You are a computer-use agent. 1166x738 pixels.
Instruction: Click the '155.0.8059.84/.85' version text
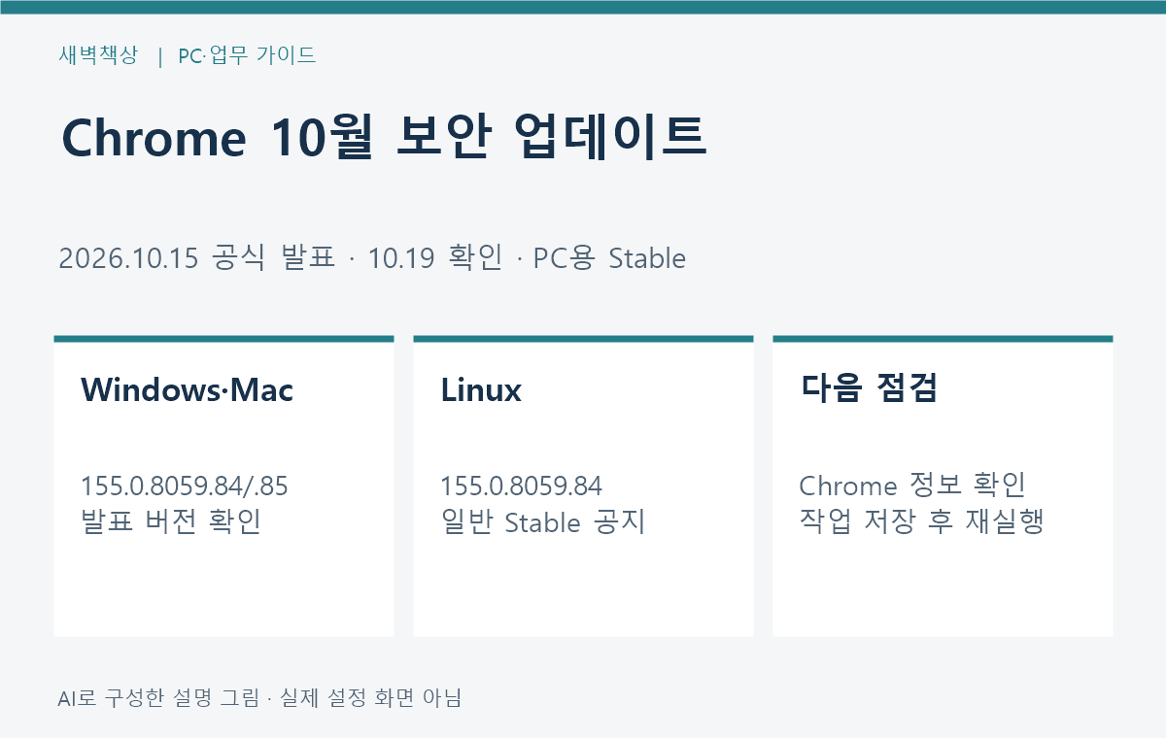(185, 486)
